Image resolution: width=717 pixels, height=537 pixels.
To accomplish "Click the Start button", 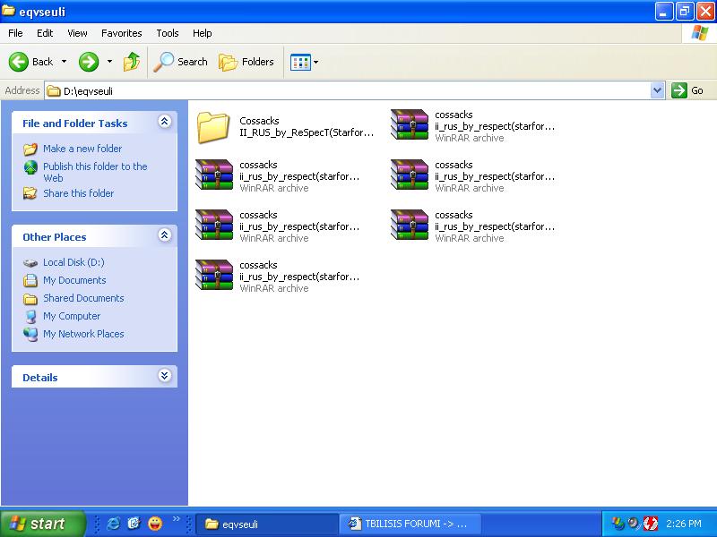I will 43,524.
